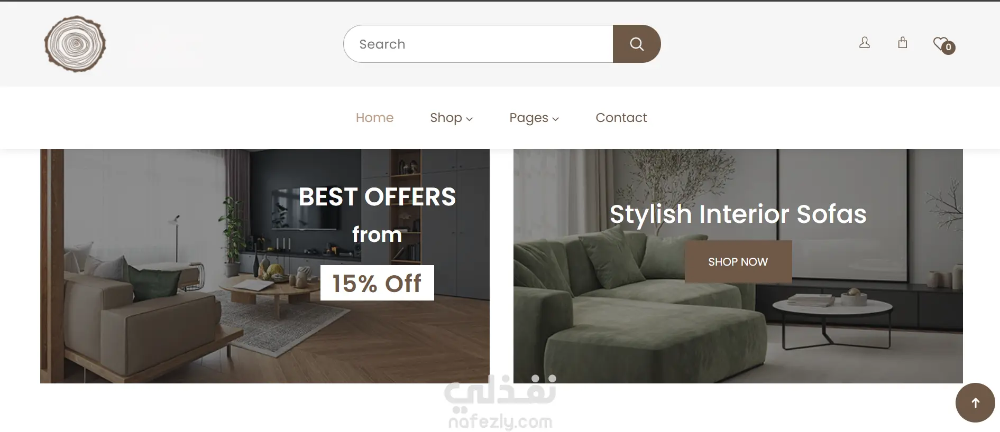
Task: Open the Contact page link
Action: [621, 118]
